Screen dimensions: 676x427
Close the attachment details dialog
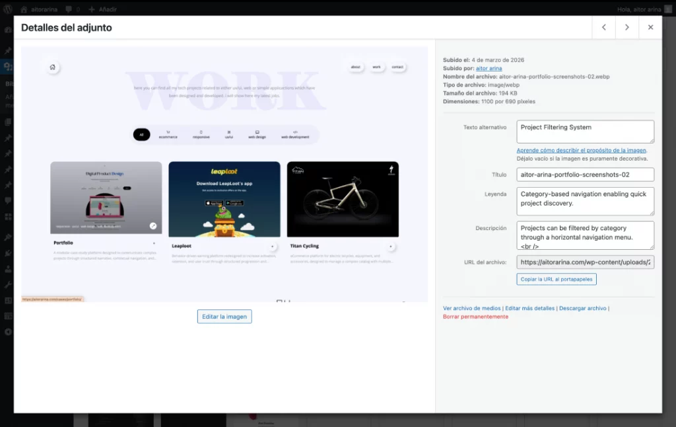pyautogui.click(x=650, y=27)
